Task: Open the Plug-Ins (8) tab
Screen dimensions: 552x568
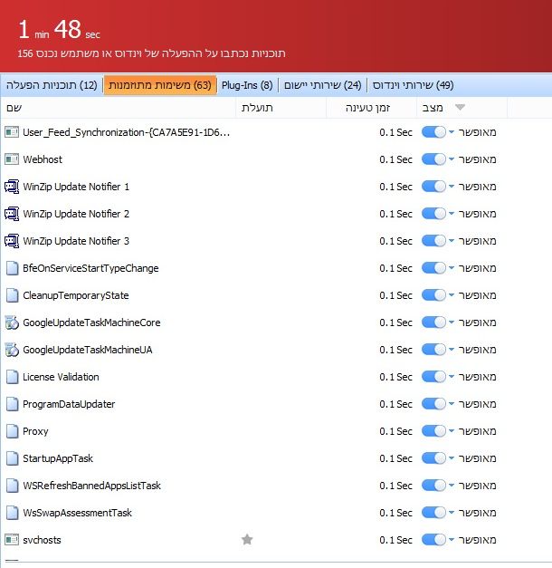Action: pyautogui.click(x=247, y=85)
